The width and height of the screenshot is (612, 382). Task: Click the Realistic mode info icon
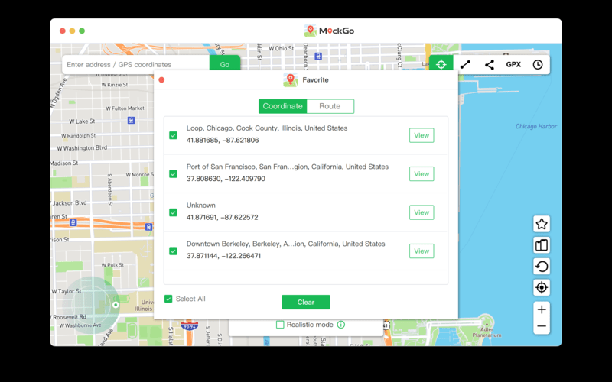click(x=341, y=325)
